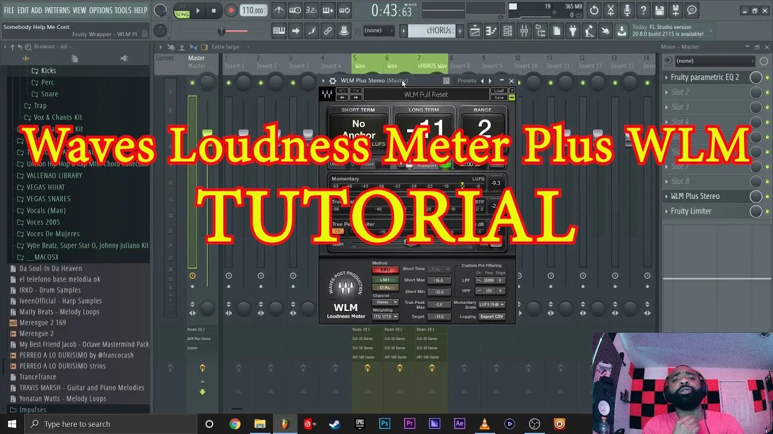Select LM1 method in WLM
The width and height of the screenshot is (773, 434).
coord(385,280)
